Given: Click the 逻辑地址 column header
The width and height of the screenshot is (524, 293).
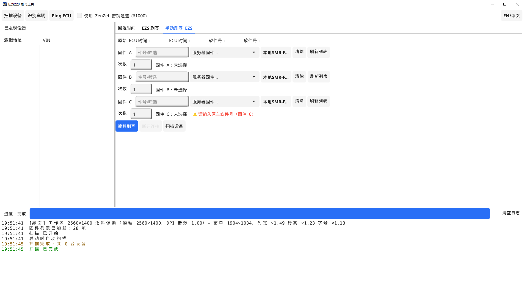Looking at the screenshot, I should click(x=13, y=40).
